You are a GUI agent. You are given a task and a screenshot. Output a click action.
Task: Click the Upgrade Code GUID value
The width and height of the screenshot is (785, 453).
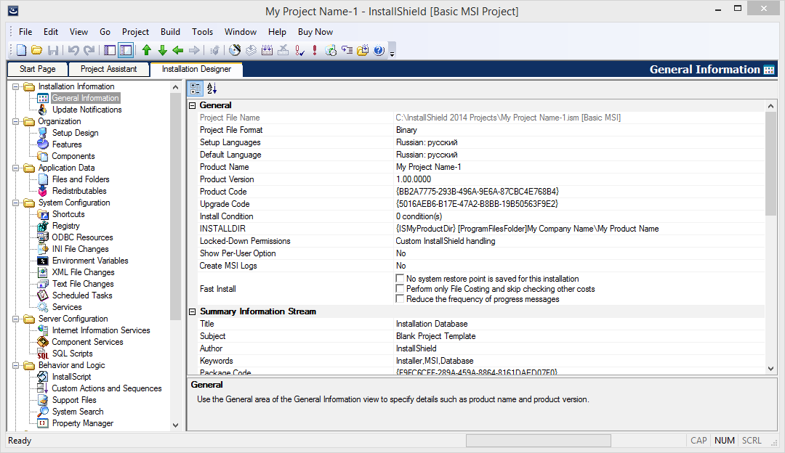477,204
